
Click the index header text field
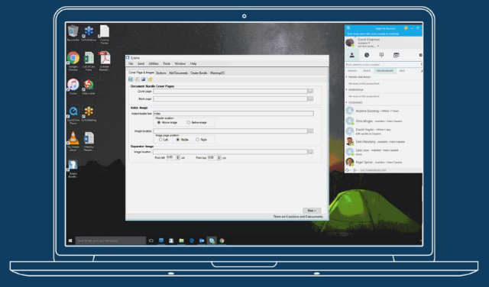click(233, 114)
